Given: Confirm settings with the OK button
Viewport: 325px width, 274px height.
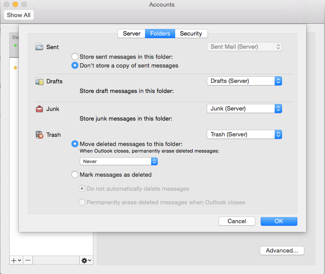Looking at the screenshot, I should pos(279,221).
